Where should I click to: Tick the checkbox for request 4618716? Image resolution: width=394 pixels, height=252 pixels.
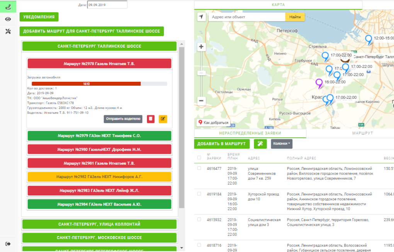coord(199,245)
